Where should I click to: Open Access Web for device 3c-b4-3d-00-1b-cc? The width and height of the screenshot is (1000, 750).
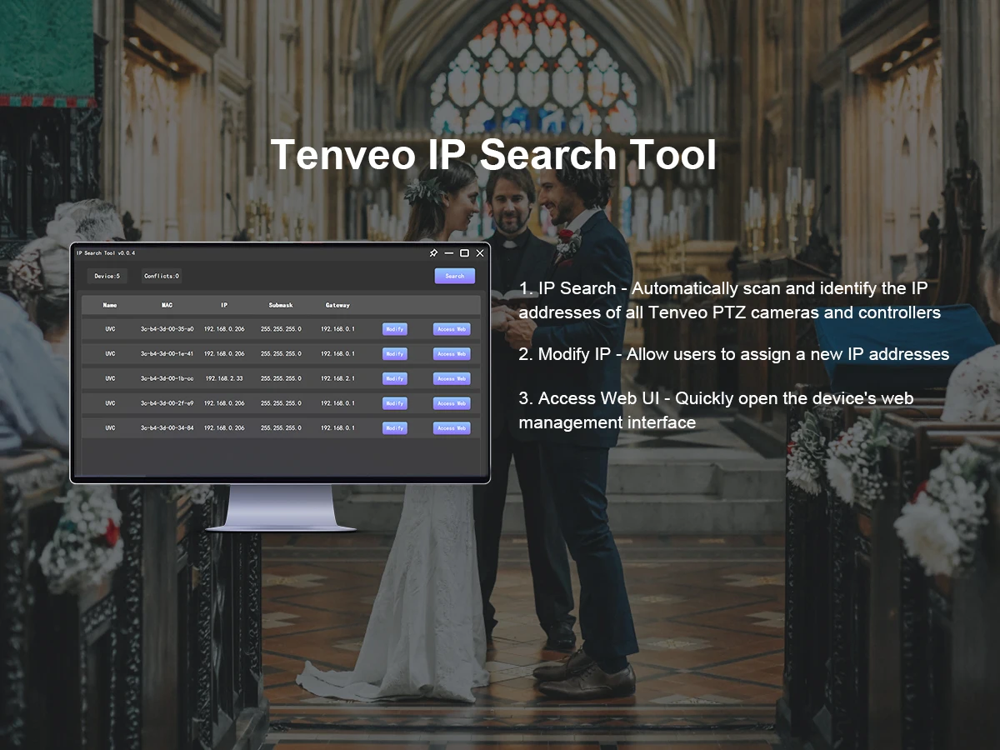452,378
